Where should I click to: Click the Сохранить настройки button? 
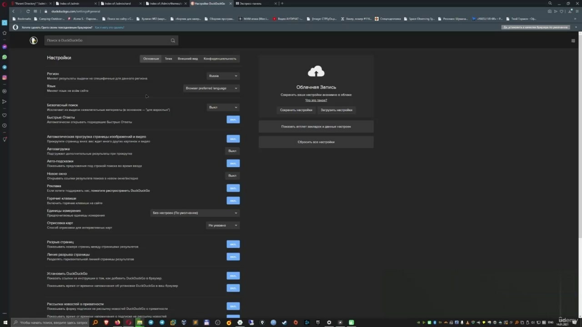(296, 110)
